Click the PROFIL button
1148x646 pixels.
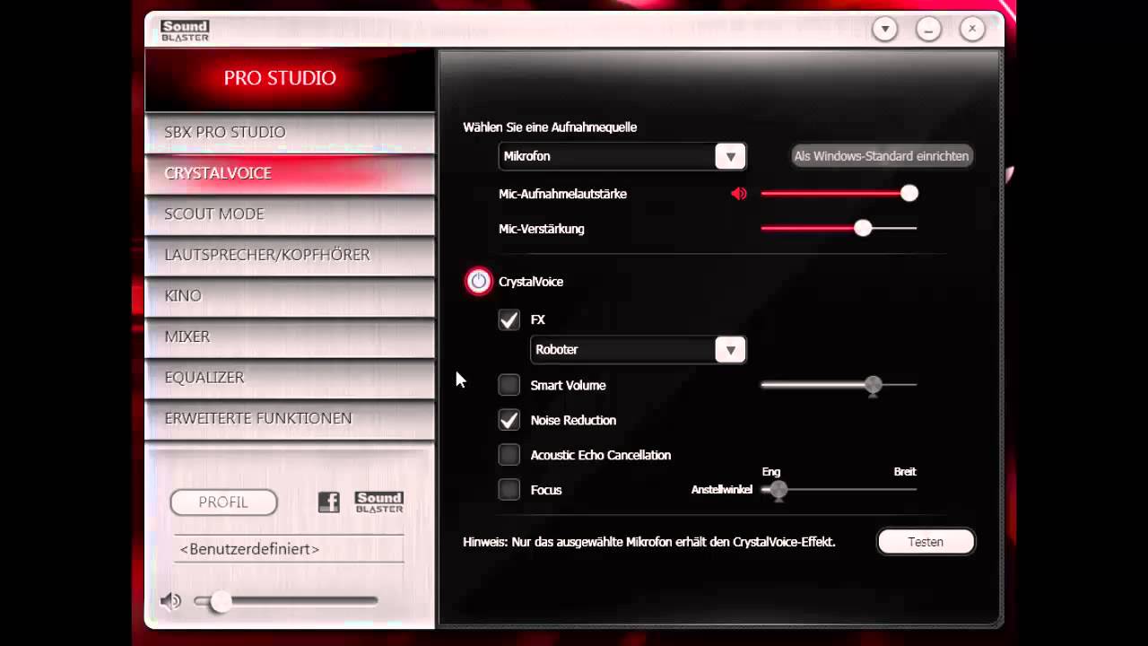pos(223,502)
